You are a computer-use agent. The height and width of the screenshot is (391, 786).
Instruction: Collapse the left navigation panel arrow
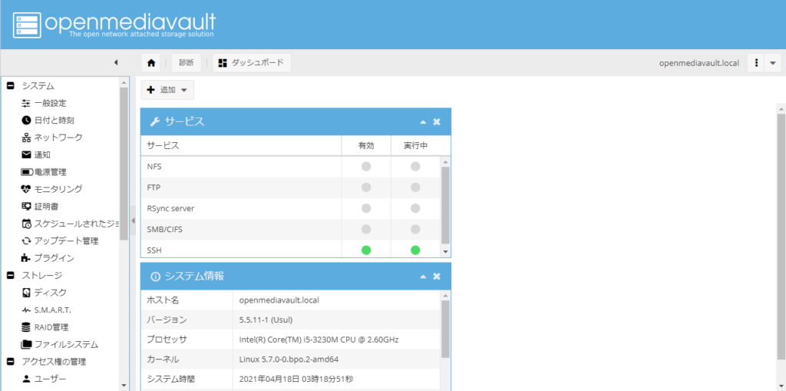pos(116,62)
